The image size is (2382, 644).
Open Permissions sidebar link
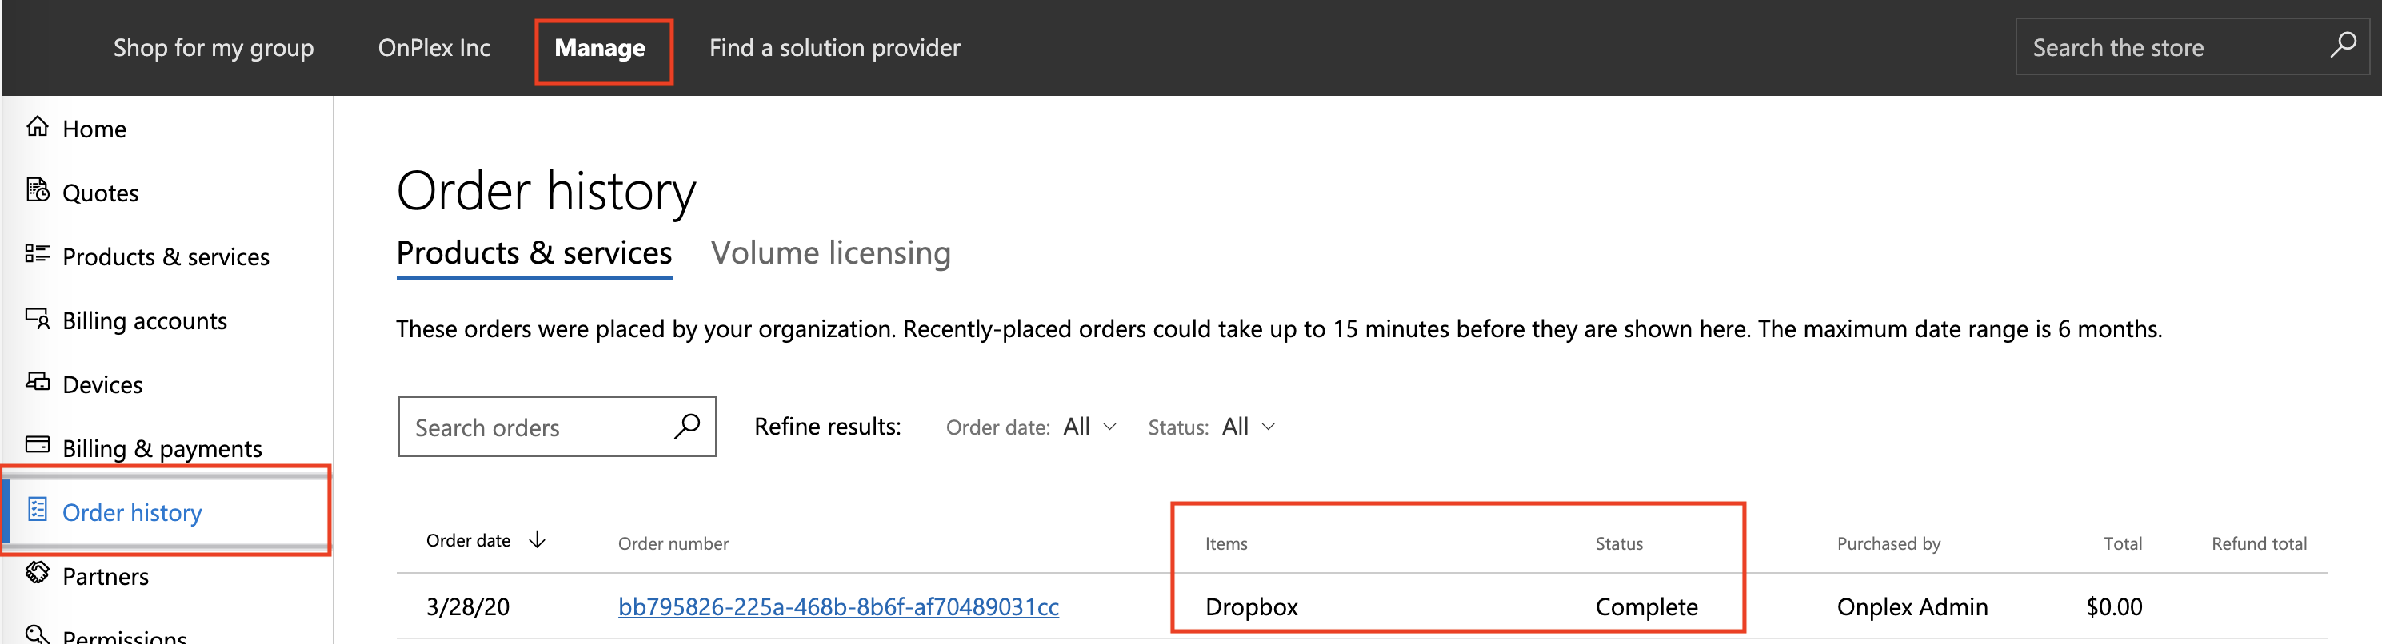[x=124, y=636]
